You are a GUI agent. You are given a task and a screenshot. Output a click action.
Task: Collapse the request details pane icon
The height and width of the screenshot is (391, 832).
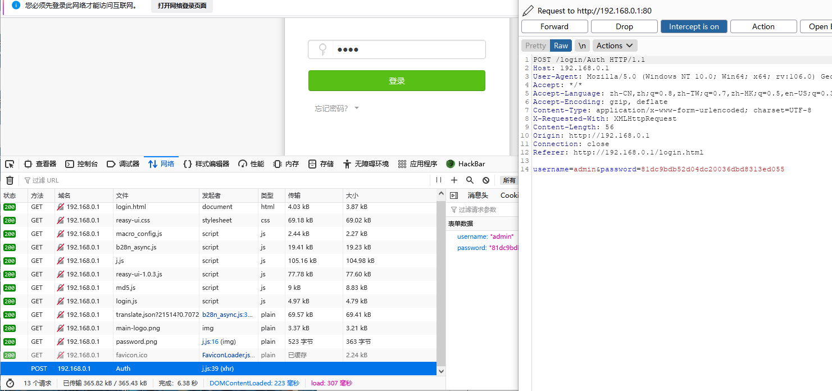coord(454,195)
